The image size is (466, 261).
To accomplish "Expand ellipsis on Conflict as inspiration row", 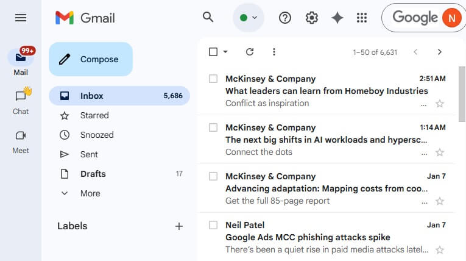I will click(x=423, y=105).
